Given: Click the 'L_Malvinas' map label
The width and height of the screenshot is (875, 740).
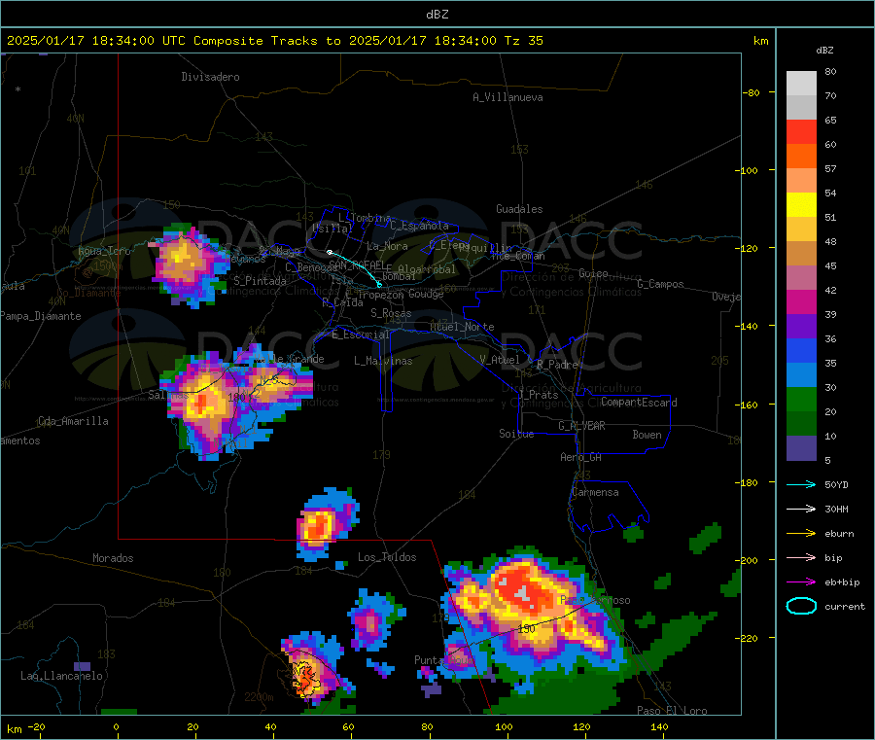Looking at the screenshot, I should pyautogui.click(x=383, y=361).
